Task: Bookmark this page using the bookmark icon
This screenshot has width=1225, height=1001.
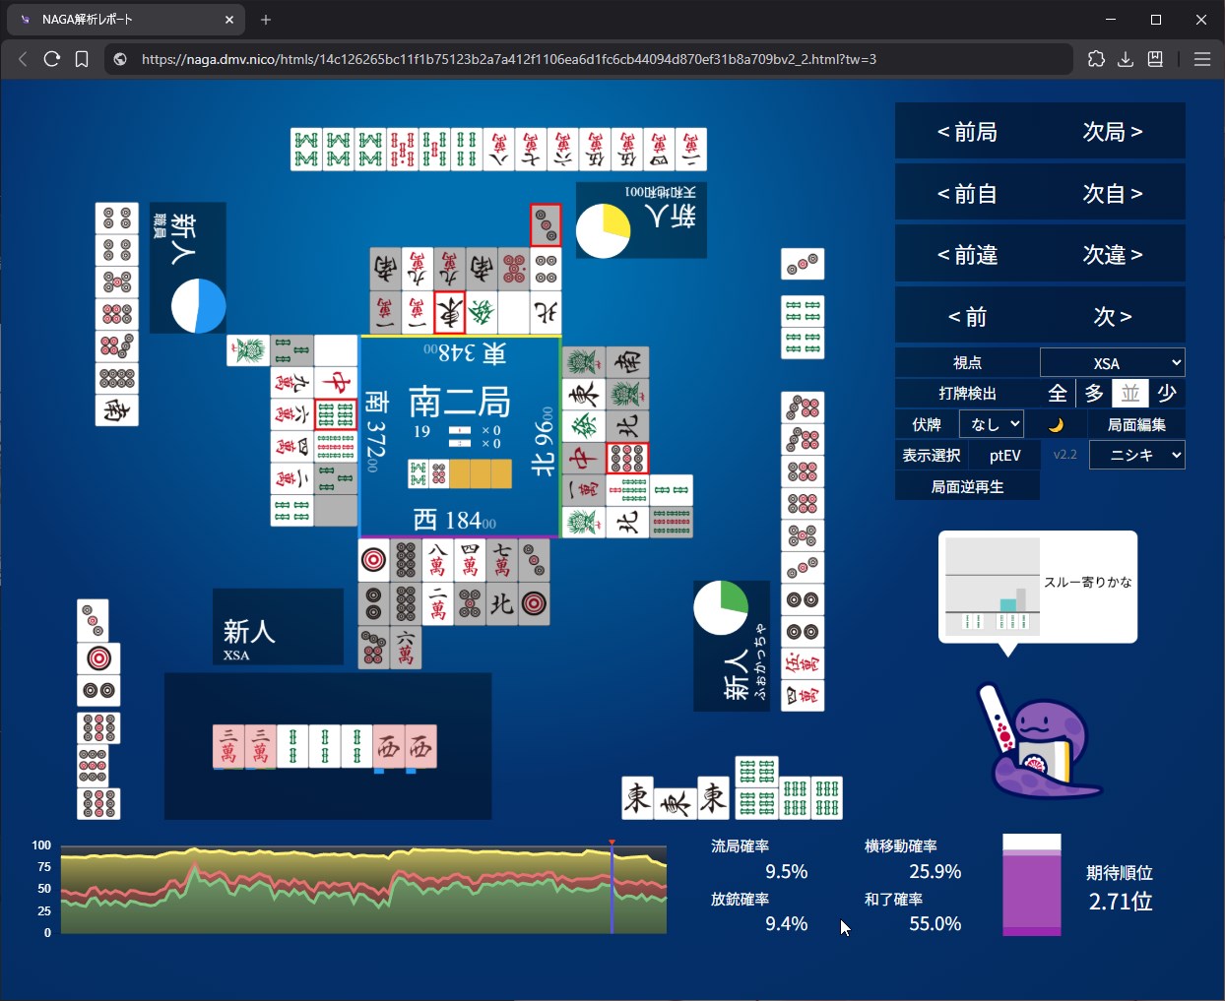Action: tap(82, 59)
